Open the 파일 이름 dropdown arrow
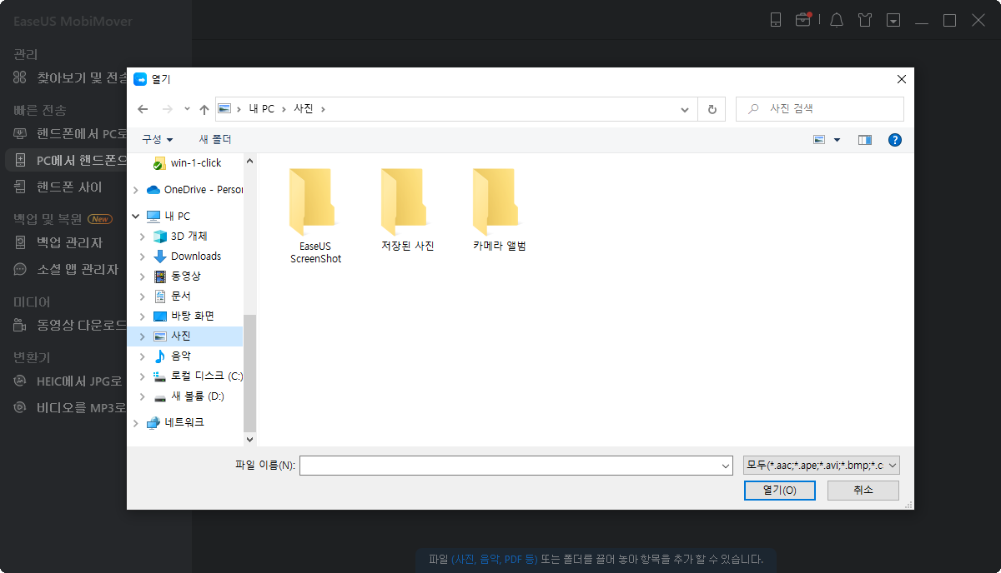Viewport: 1001px width, 573px height. 724,465
